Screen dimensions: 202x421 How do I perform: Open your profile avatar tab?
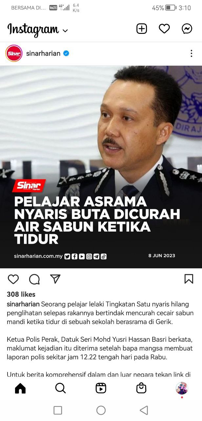[x=182, y=388]
